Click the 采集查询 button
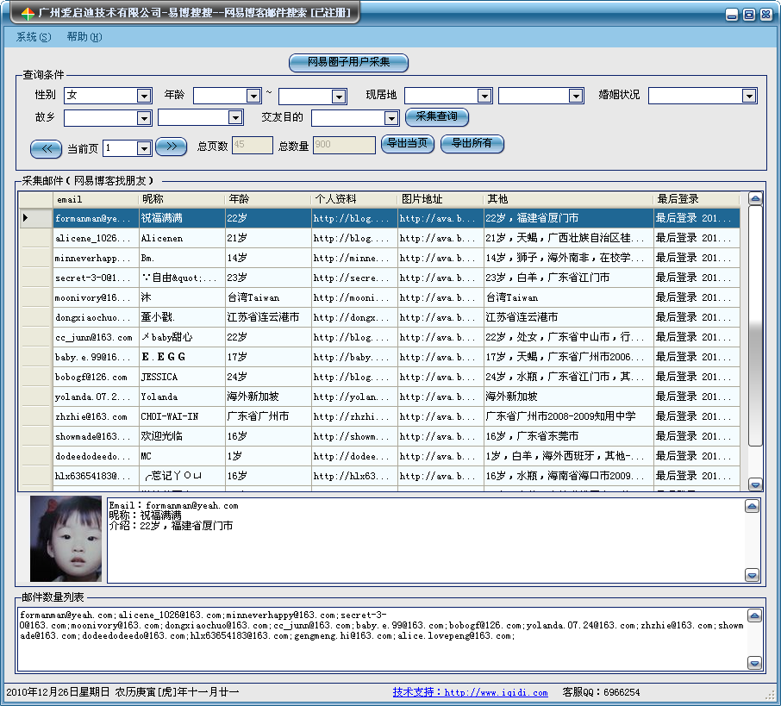 437,116
